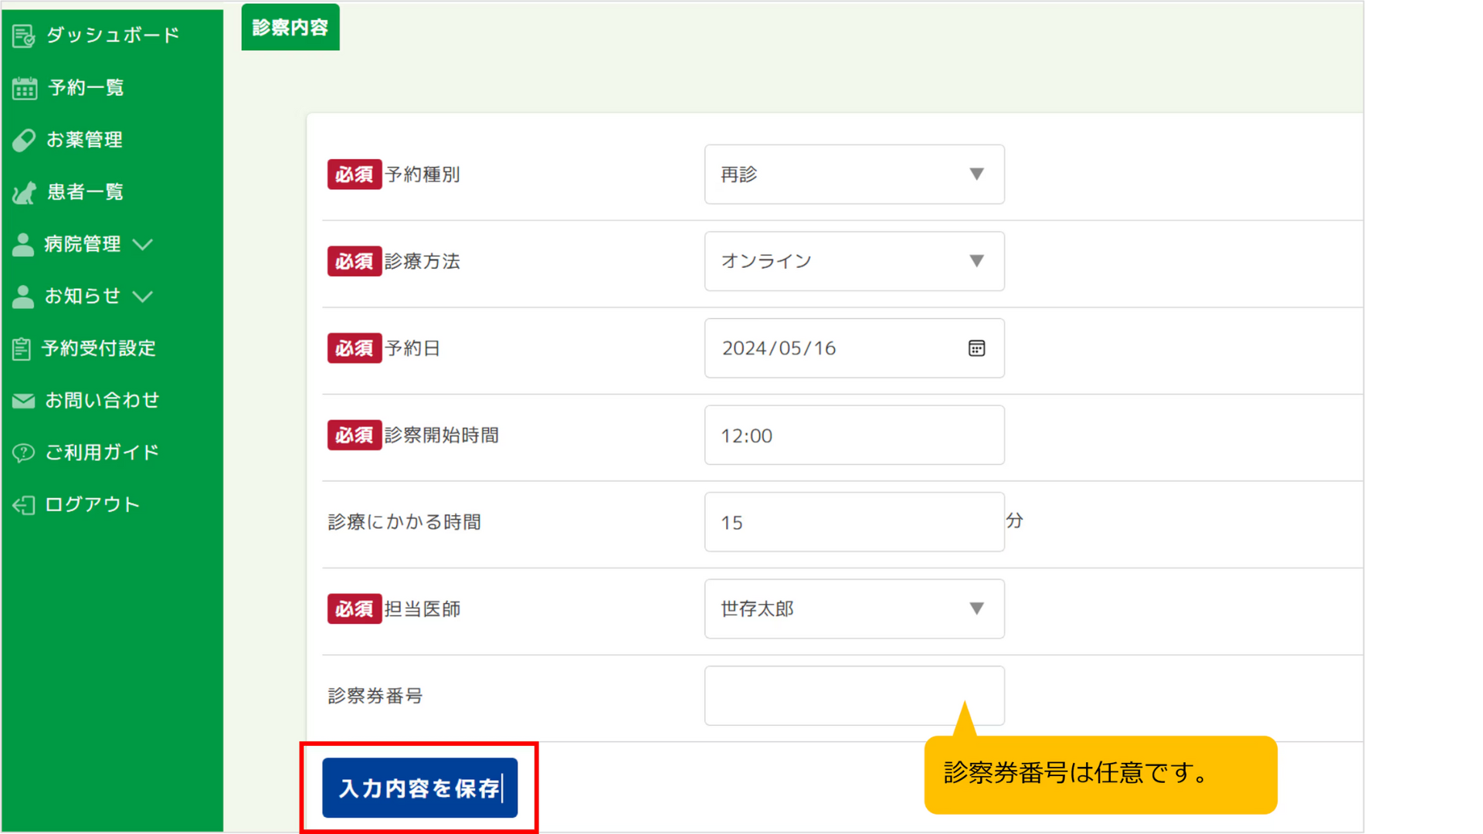Click the empty 診察券番号 input field
Viewport: 1483px width, 834px height.
point(854,696)
